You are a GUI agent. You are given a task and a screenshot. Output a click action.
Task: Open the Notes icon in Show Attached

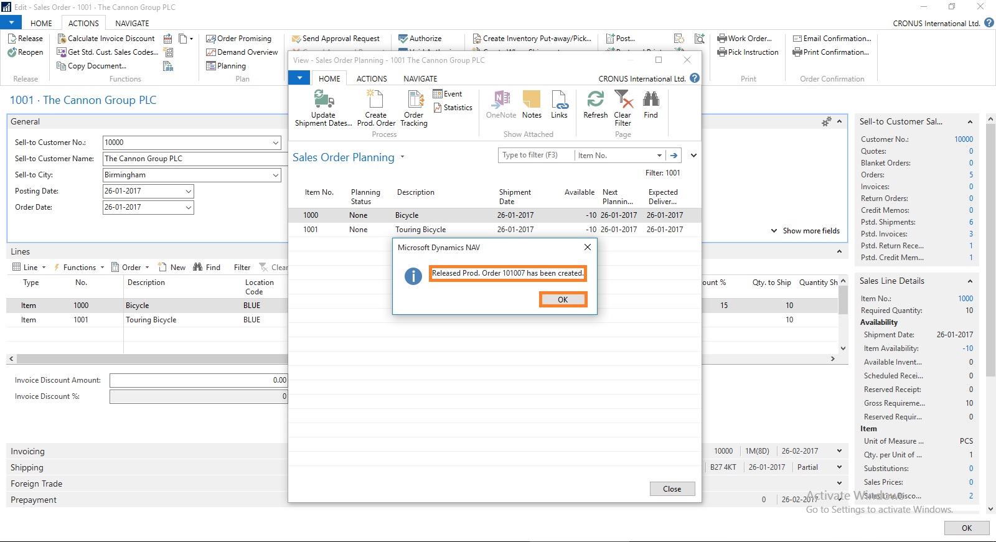532,100
